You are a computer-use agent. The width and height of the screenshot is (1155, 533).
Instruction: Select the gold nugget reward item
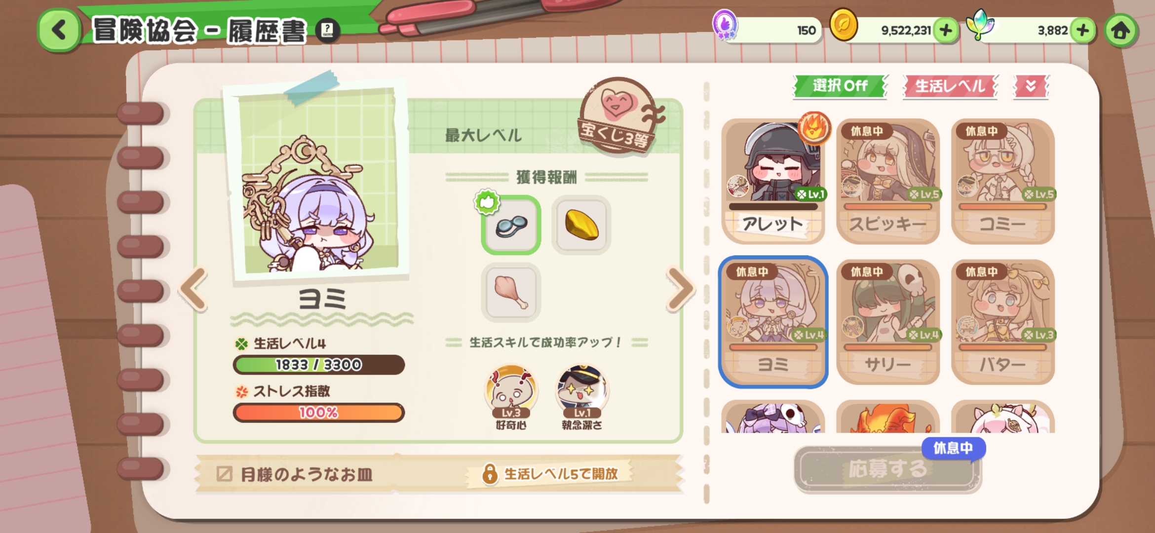581,225
